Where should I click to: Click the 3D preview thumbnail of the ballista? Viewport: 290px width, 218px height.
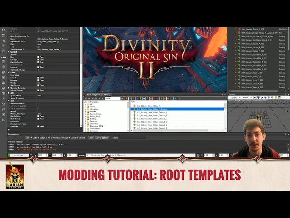259,117
